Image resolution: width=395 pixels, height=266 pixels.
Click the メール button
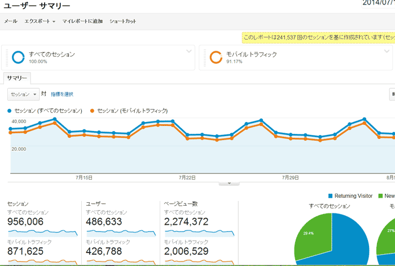click(x=11, y=21)
